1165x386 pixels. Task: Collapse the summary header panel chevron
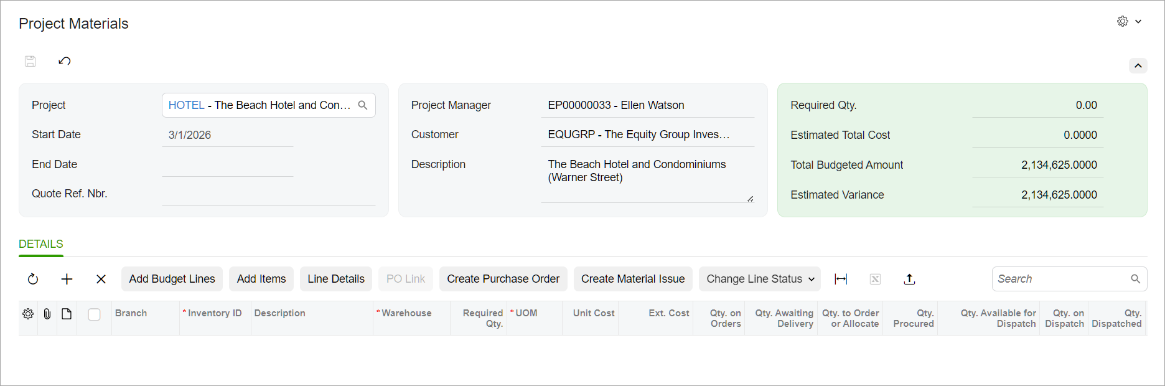1138,65
